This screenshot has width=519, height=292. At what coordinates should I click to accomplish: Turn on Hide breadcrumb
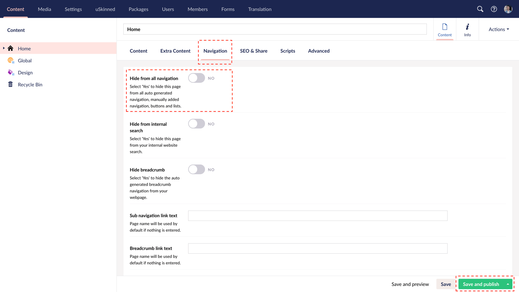pos(197,169)
